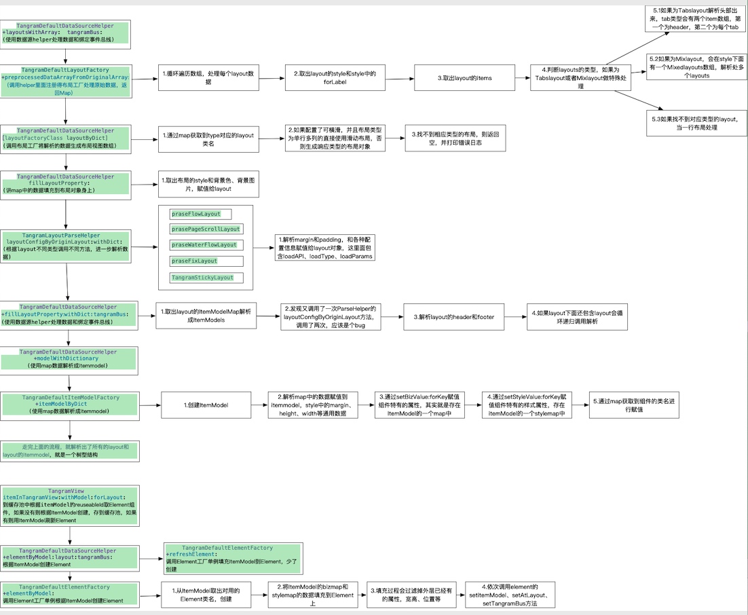This screenshot has height=615, width=748.
Task: Click the '4.通过setStyleValue:forKey赋值' box
Action: 527,405
